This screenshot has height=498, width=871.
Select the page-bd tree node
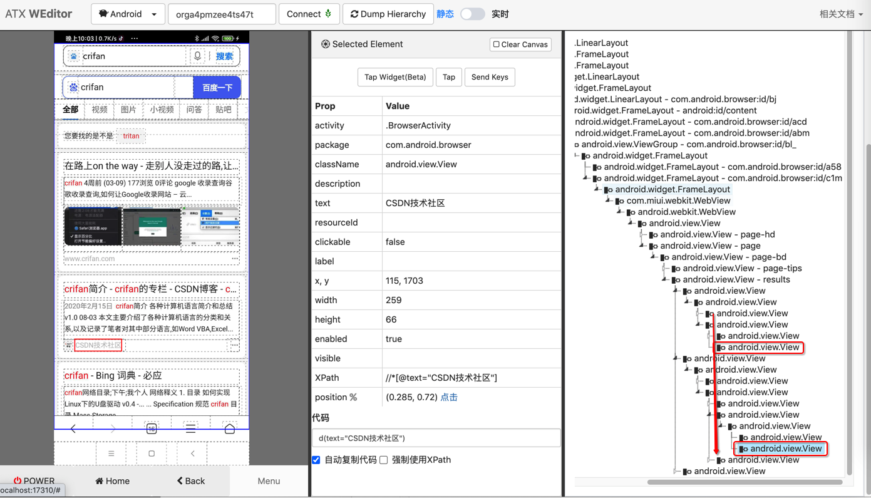click(x=729, y=257)
